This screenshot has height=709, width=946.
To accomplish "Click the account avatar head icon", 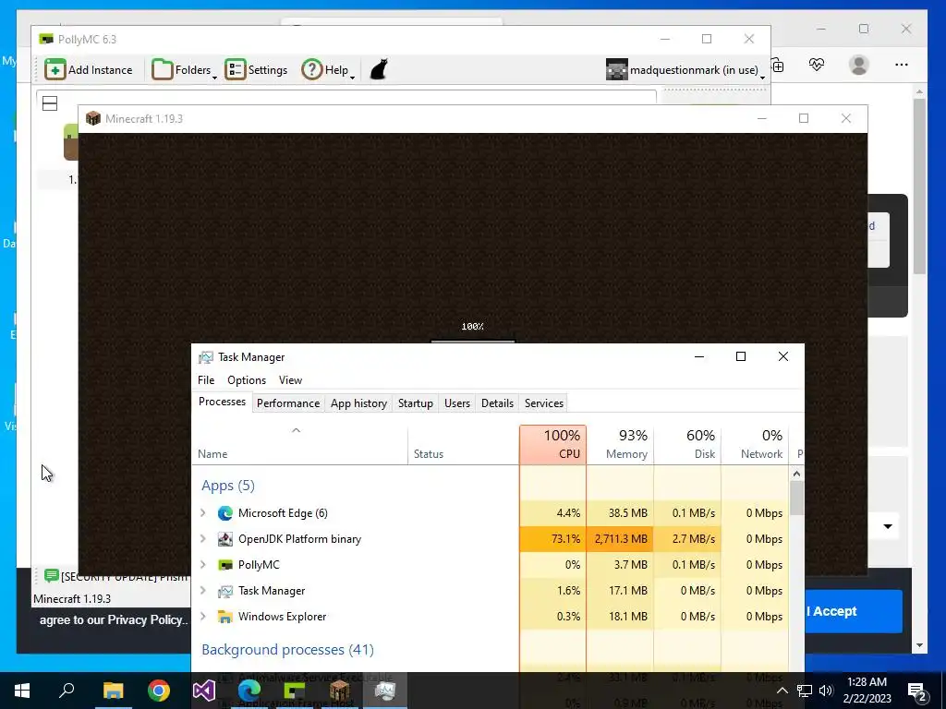I will tap(616, 70).
